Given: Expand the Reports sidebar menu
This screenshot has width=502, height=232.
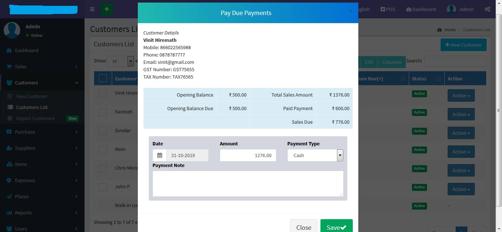Looking at the screenshot, I should pyautogui.click(x=42, y=213).
